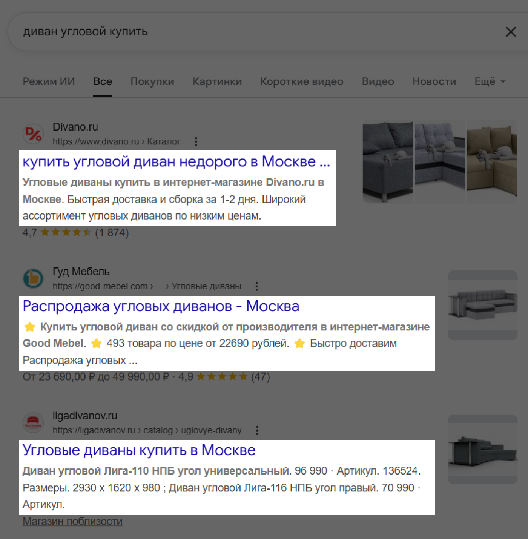
Task: Click the Гуд Мебель favicon icon
Action: click(33, 278)
